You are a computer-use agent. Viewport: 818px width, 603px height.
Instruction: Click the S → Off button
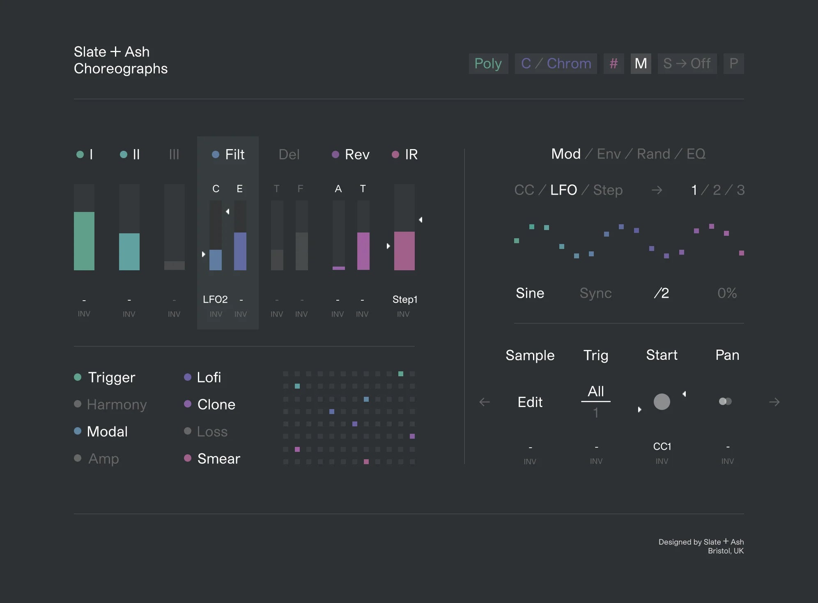tap(687, 64)
